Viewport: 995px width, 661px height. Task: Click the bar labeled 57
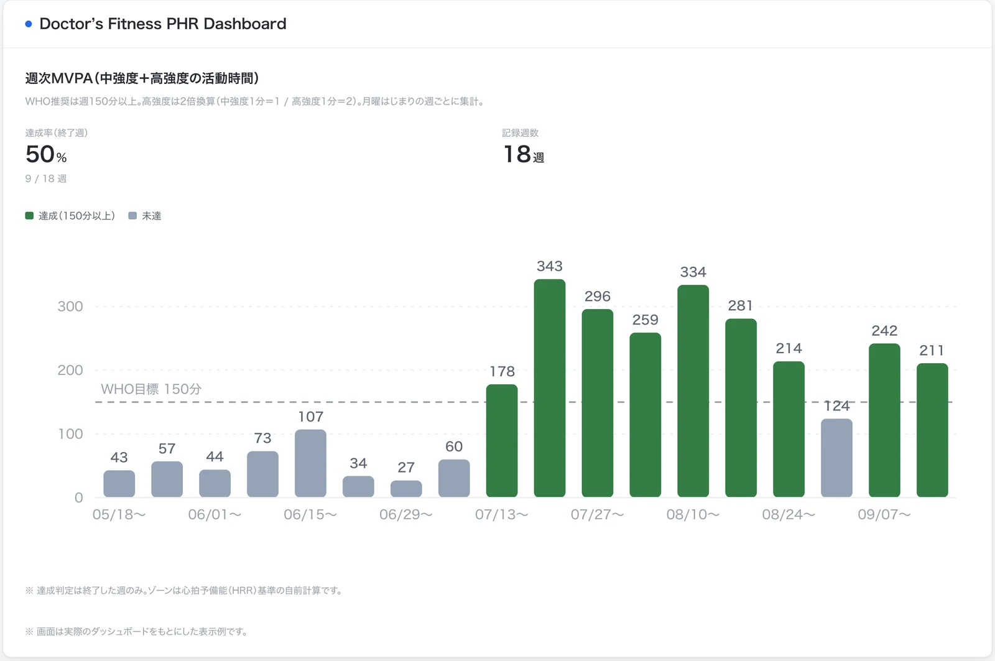(167, 479)
